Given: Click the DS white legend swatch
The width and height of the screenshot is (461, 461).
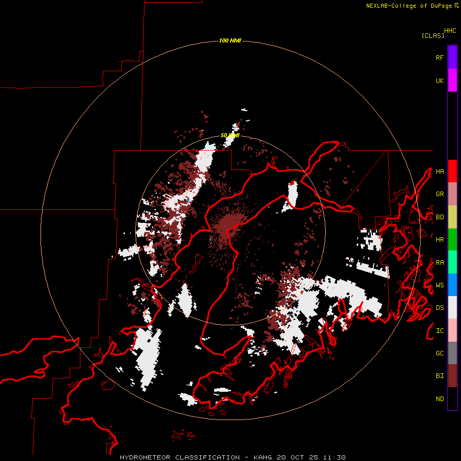Looking at the screenshot, I should pos(452,307).
